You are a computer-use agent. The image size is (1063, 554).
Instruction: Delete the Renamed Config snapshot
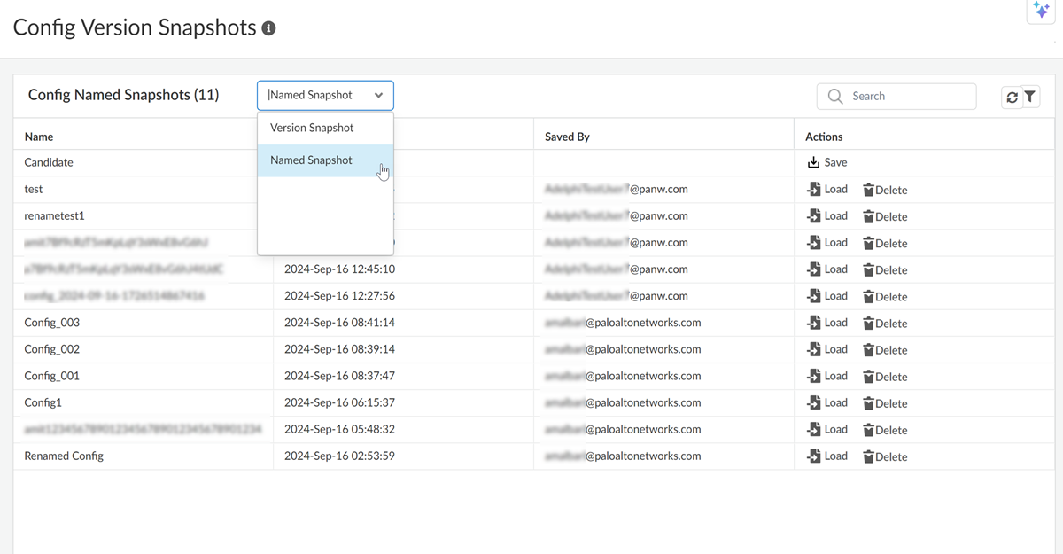pos(884,456)
